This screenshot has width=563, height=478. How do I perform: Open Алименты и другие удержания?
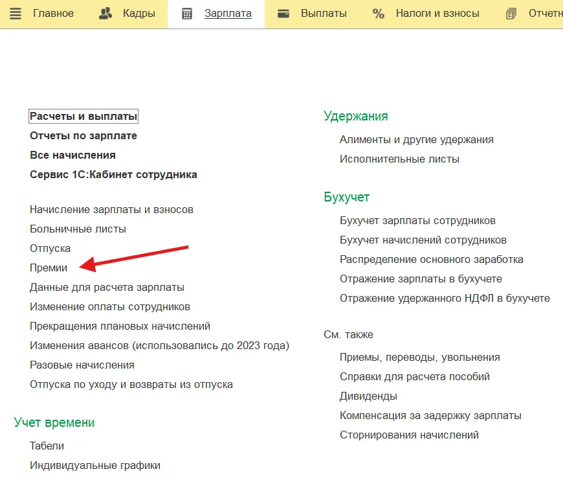click(416, 139)
